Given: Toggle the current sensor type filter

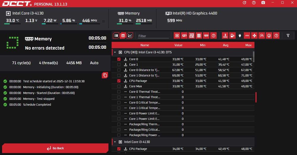Looking at the screenshot, I should pos(247,35).
